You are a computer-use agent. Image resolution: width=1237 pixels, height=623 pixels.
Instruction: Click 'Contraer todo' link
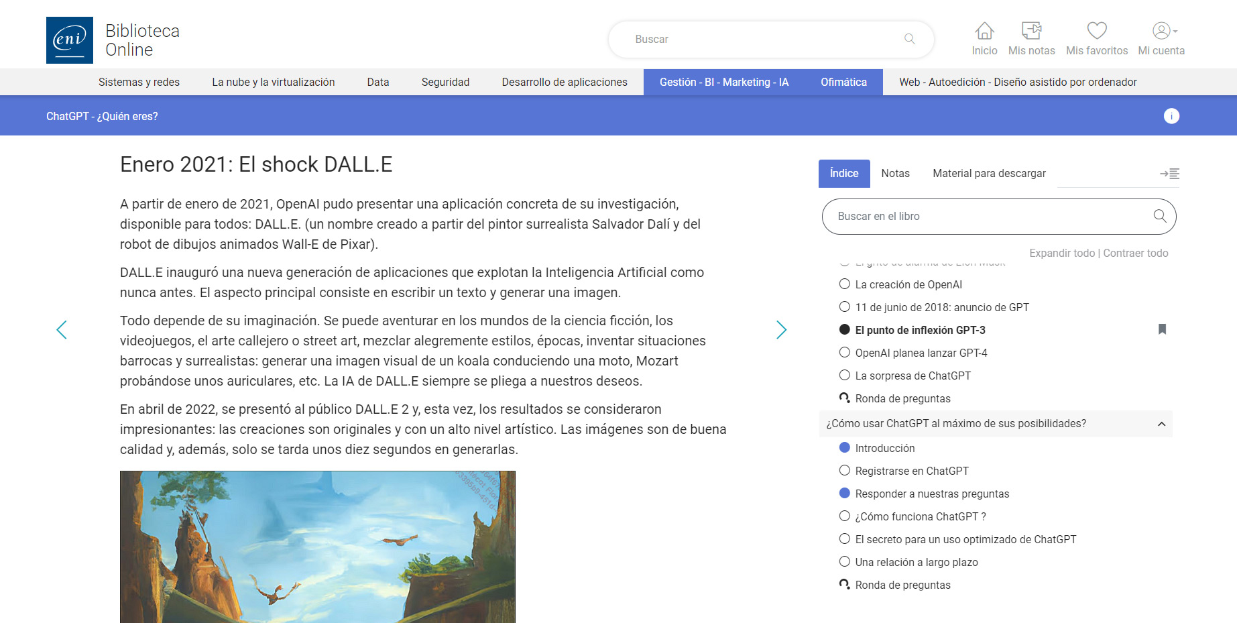pos(1136,253)
